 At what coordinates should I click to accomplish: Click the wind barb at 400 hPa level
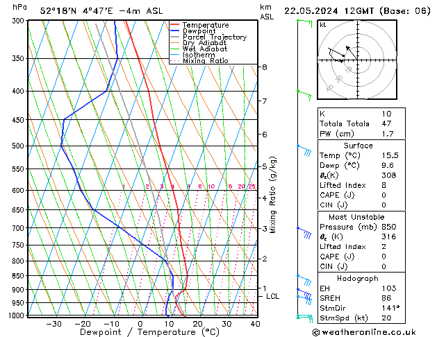(304, 95)
